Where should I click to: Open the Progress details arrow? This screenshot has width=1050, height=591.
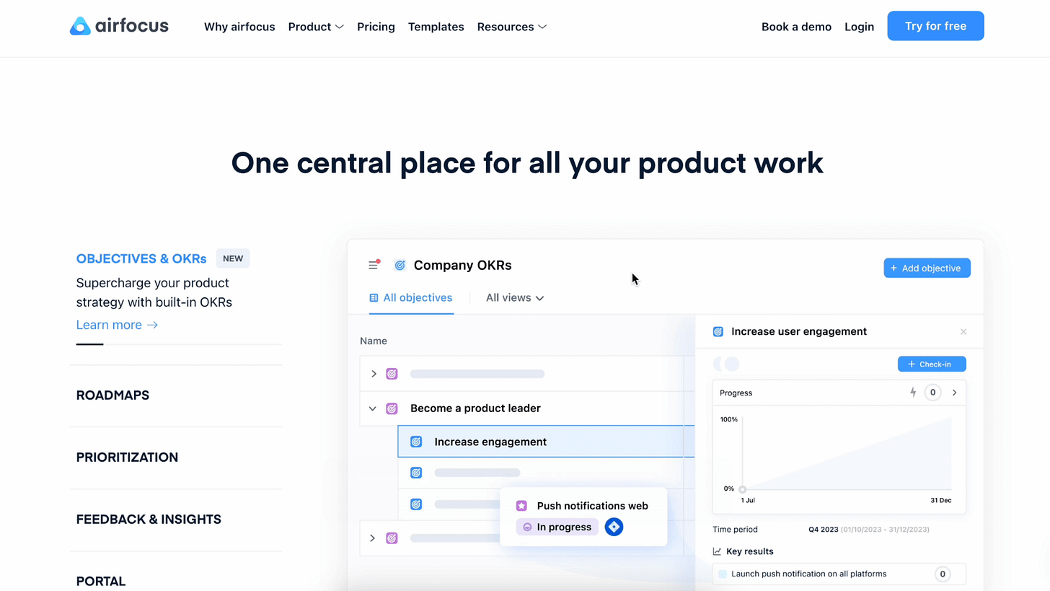click(x=954, y=393)
